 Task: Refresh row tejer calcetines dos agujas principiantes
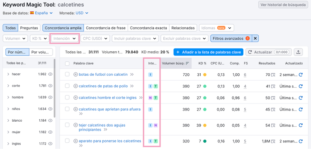click(x=301, y=125)
